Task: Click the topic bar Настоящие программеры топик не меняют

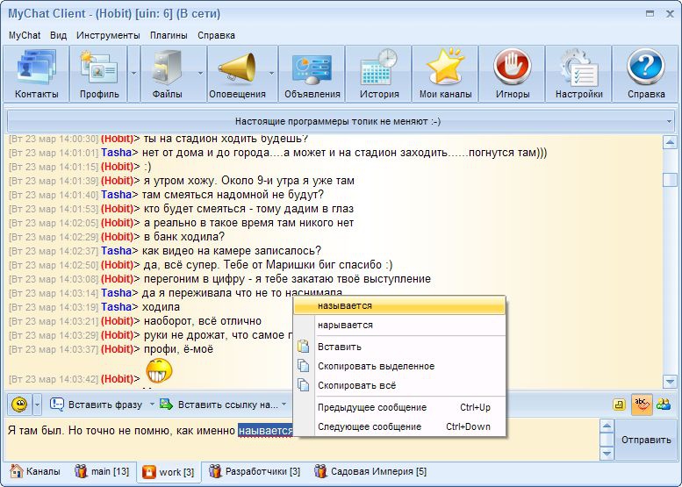Action: pos(338,122)
